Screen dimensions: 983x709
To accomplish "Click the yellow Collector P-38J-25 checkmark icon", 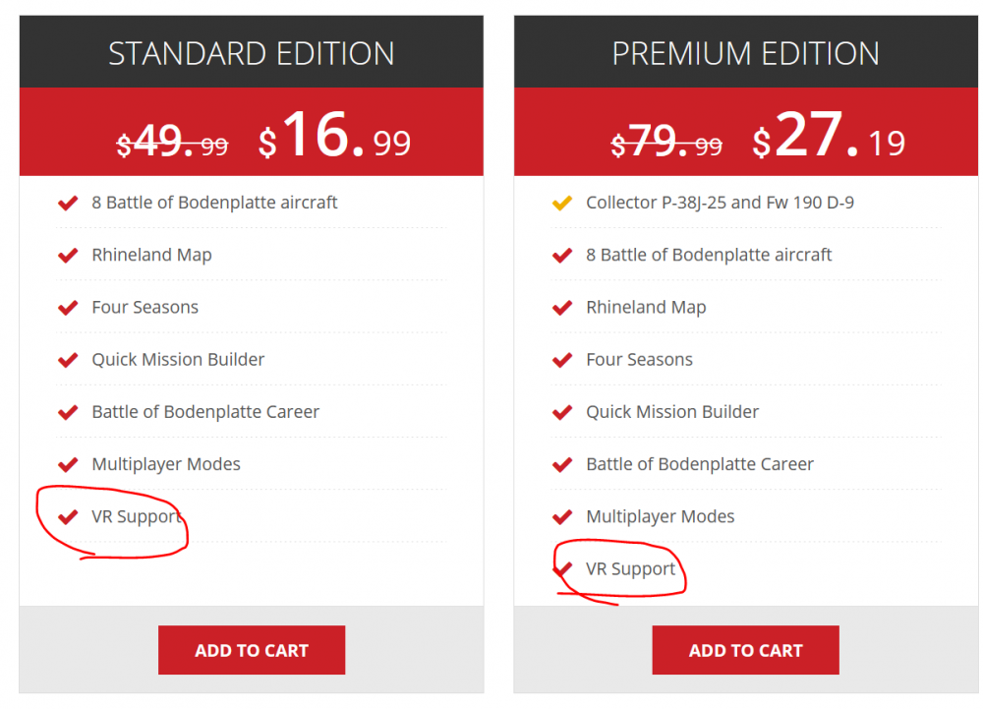I will point(562,204).
